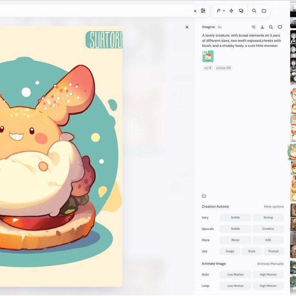Click the niji 6 parameter tag
Screen dimensions: 296x296
point(208,68)
